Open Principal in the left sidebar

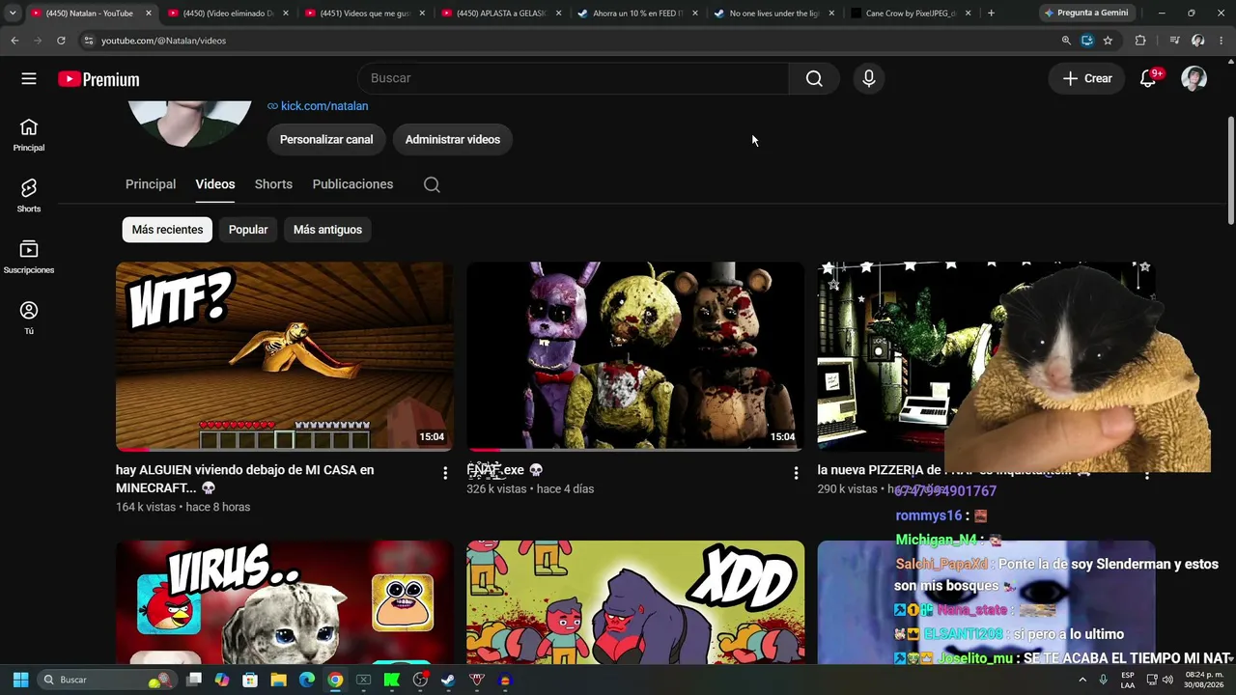(x=29, y=135)
